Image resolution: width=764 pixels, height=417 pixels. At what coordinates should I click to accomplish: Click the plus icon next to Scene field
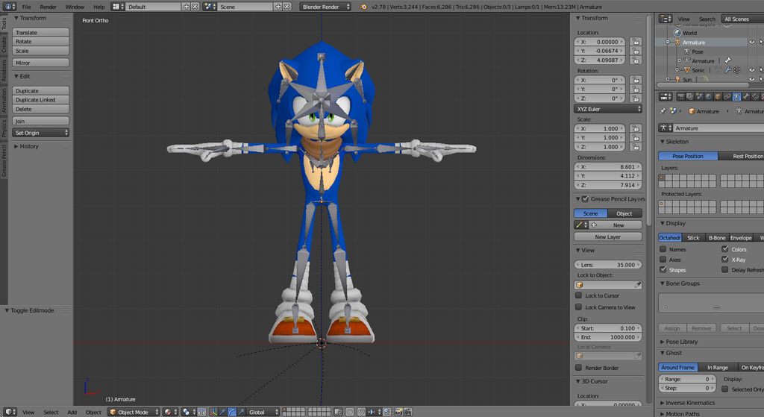pyautogui.click(x=278, y=7)
